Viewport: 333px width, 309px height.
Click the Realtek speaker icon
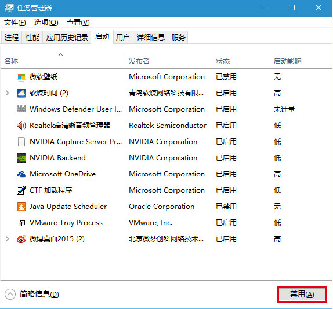point(21,126)
